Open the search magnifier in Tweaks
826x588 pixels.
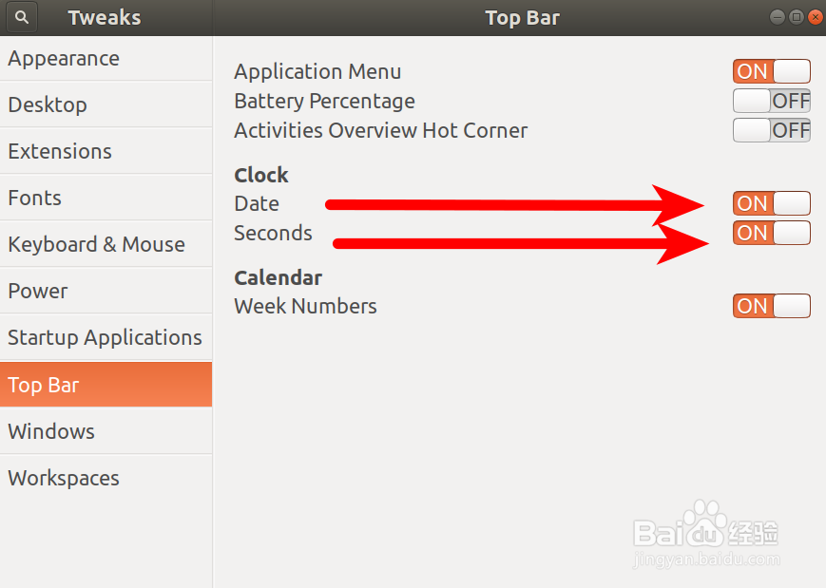pyautogui.click(x=22, y=17)
